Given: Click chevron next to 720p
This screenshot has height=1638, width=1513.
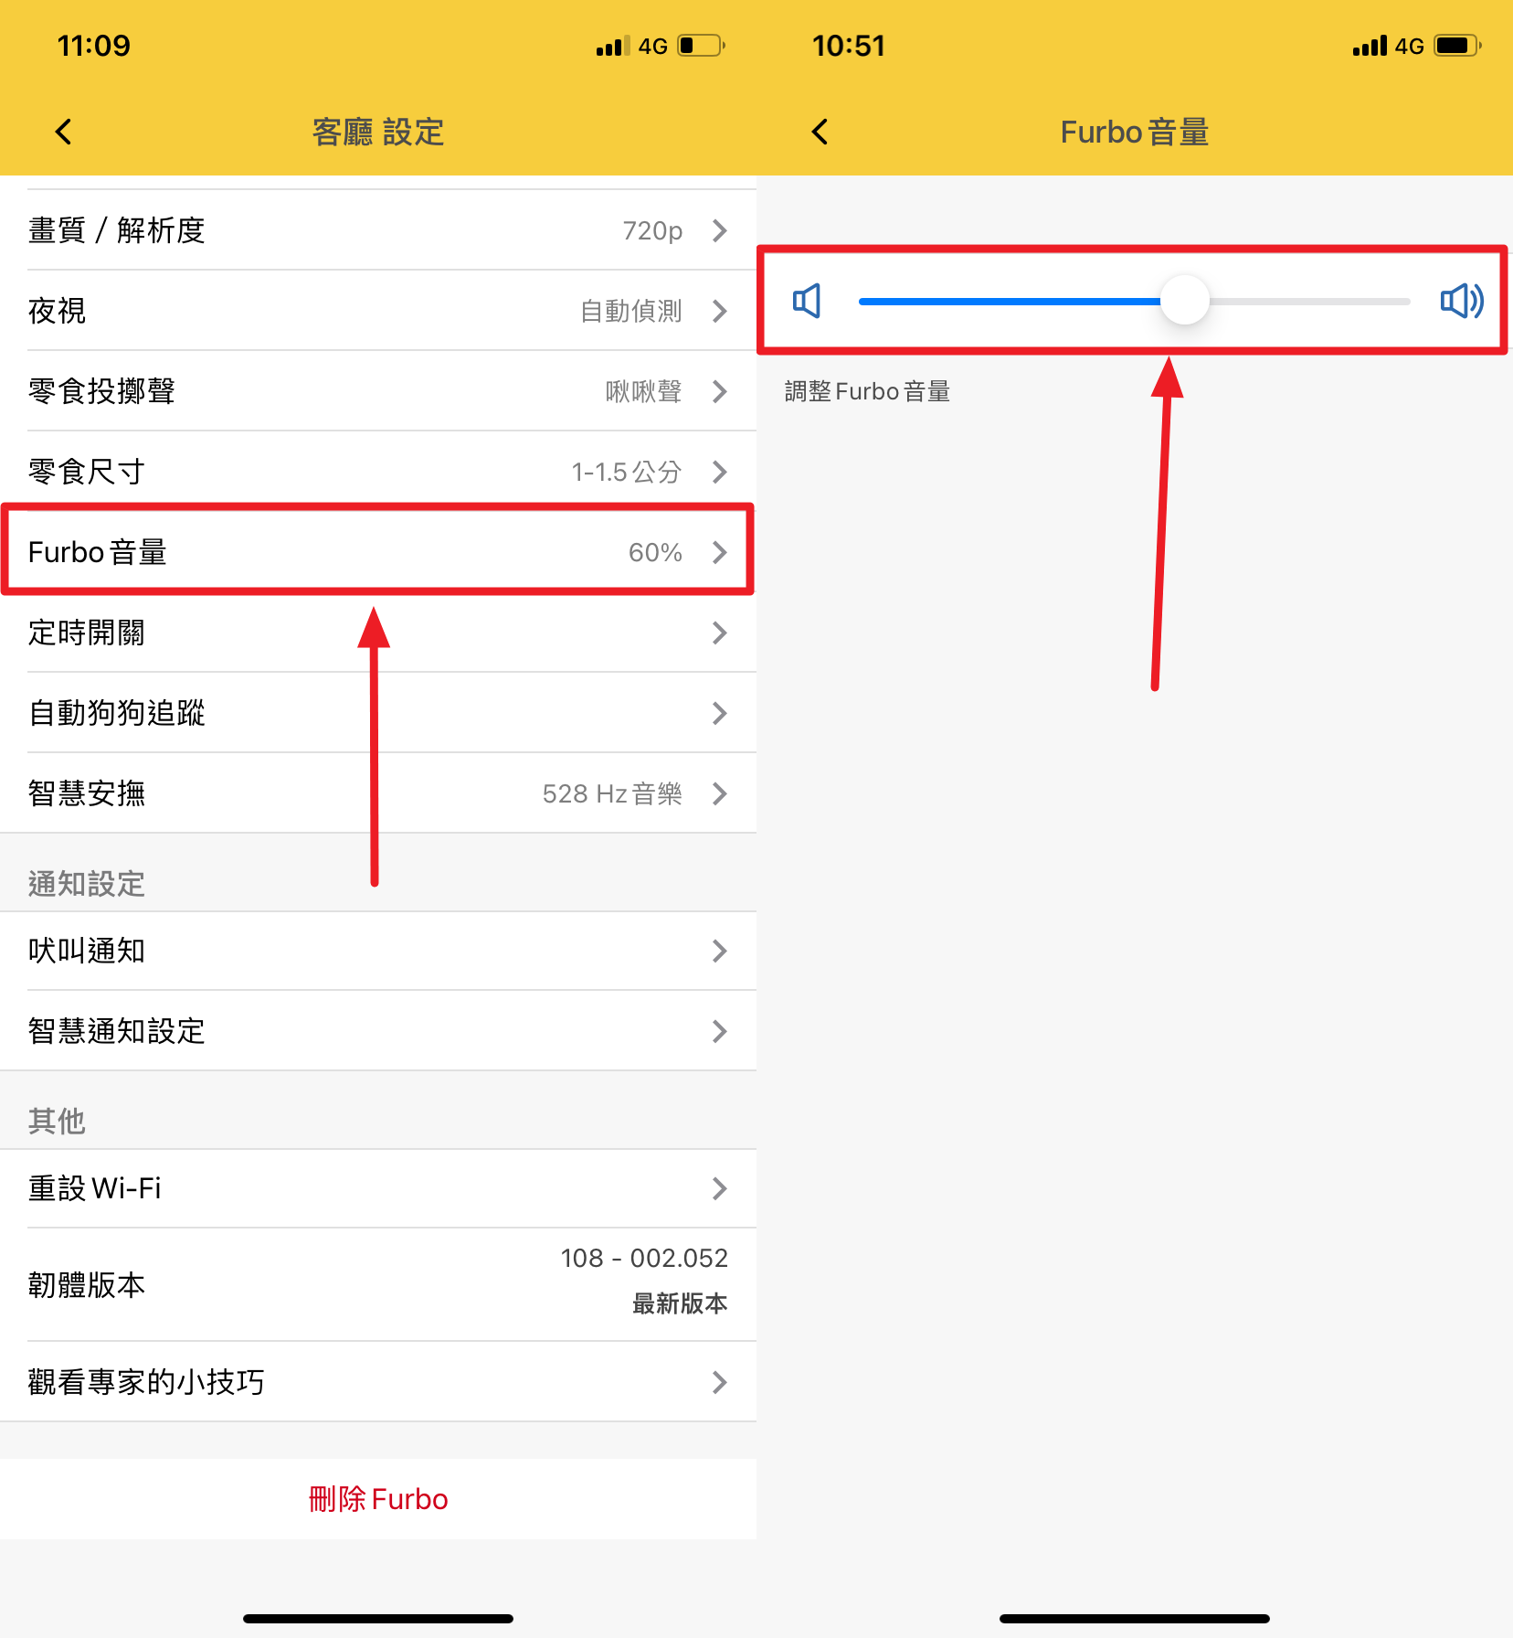Looking at the screenshot, I should (720, 230).
